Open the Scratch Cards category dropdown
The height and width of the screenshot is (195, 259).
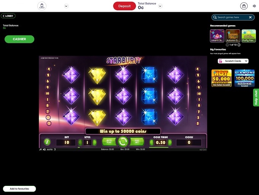233,61
